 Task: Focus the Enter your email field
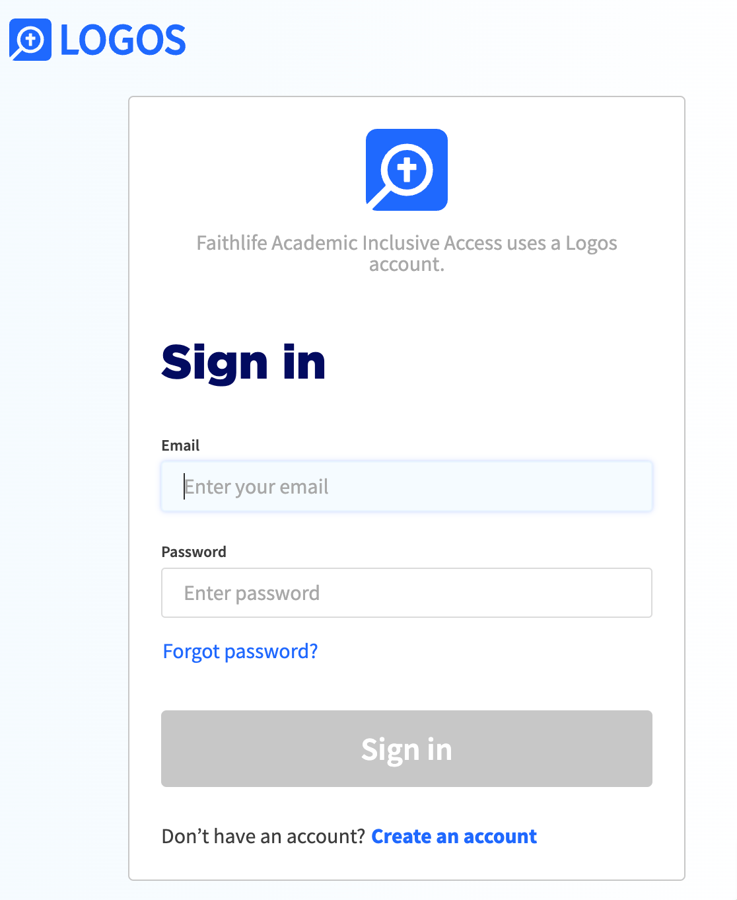(407, 486)
